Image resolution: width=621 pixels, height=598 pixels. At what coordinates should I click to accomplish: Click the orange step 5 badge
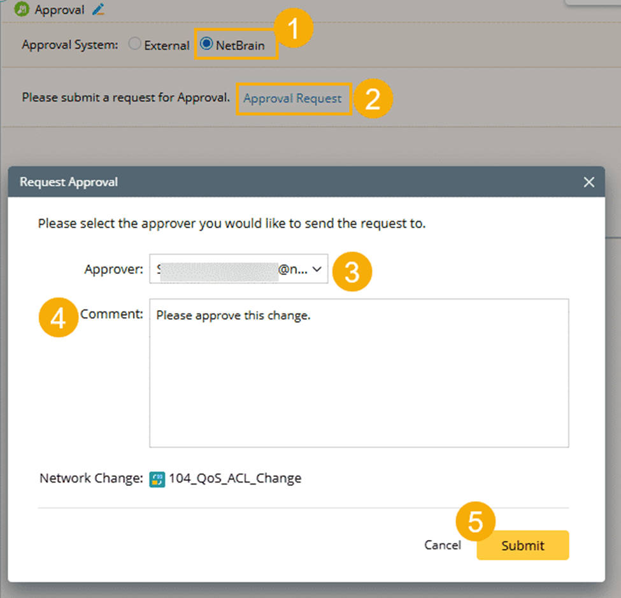coord(475,522)
